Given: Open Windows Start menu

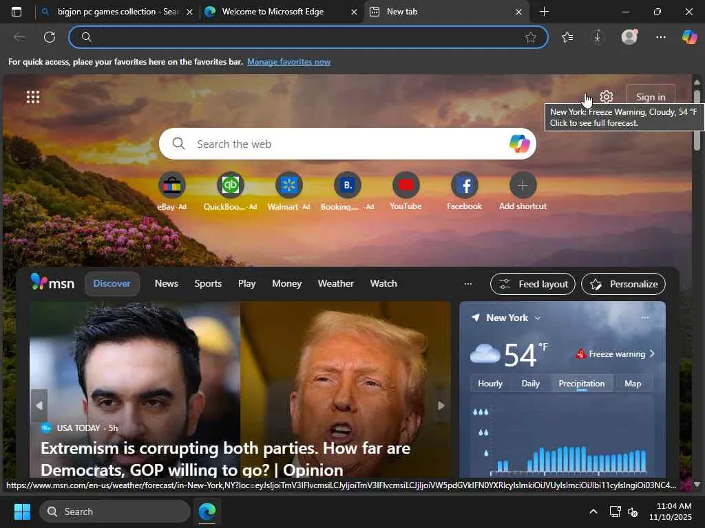Looking at the screenshot, I should [22, 511].
